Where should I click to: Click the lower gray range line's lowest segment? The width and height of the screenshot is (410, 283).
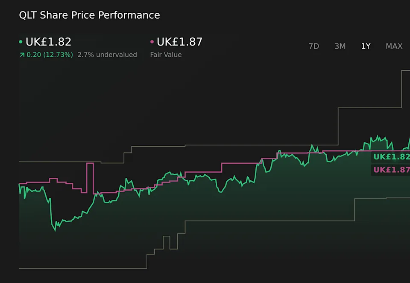pos(81,268)
